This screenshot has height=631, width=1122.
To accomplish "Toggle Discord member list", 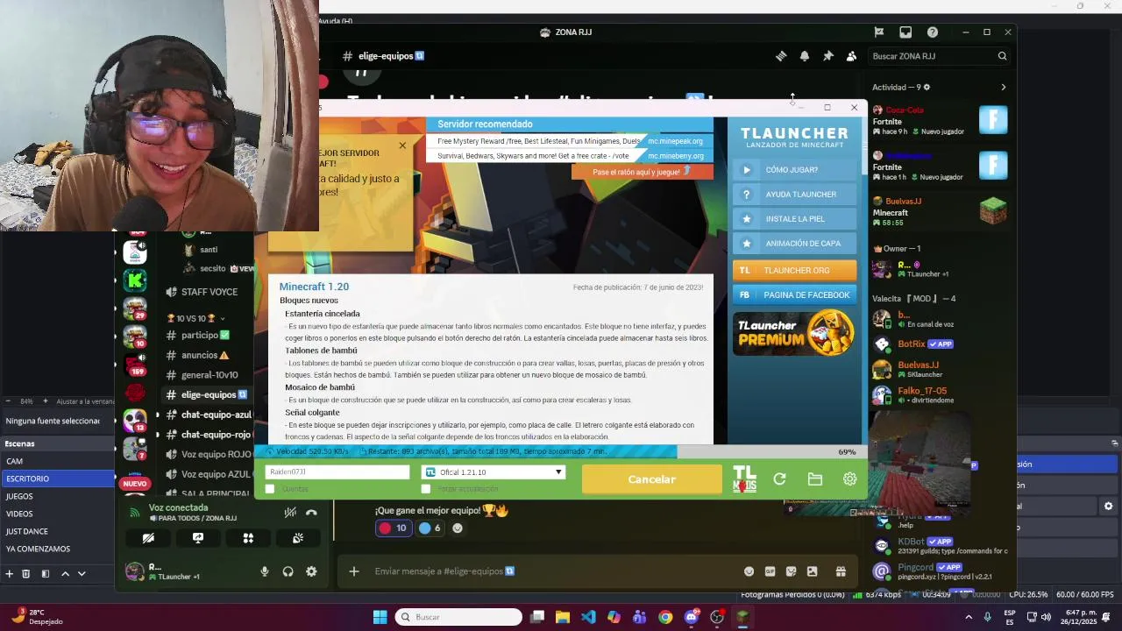I will 851,56.
